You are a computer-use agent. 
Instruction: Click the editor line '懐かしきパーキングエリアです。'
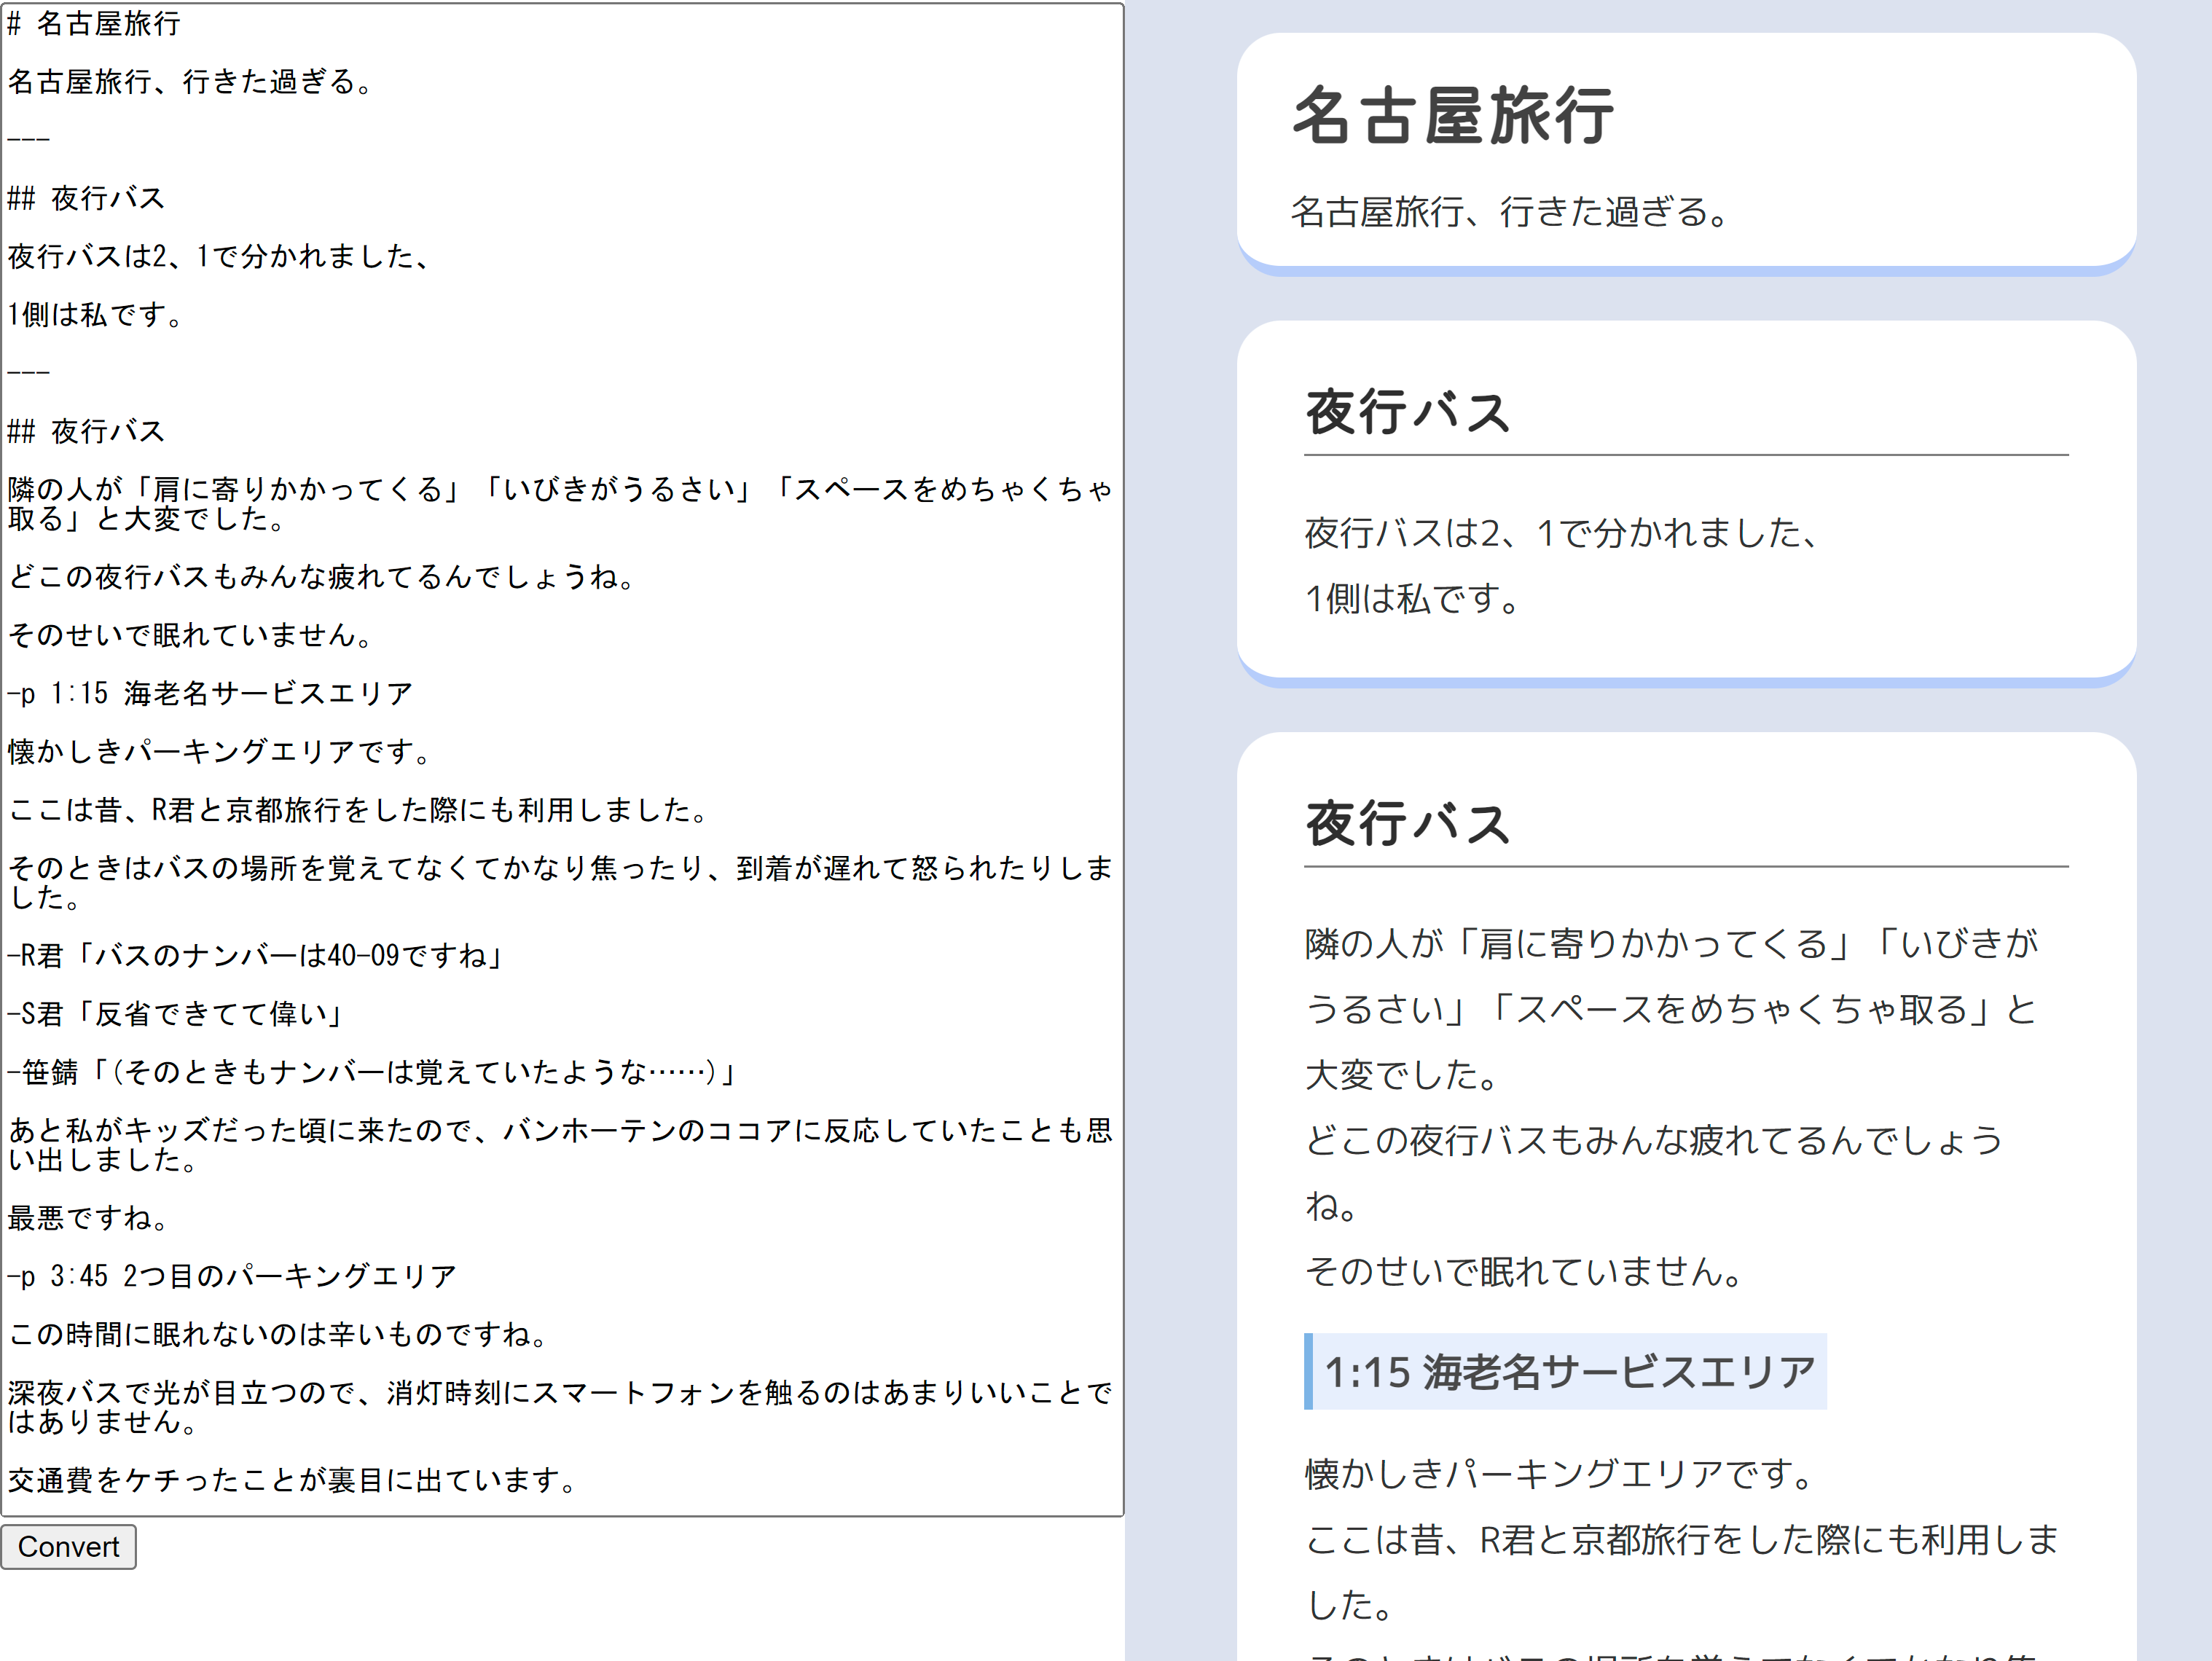pyautogui.click(x=219, y=751)
